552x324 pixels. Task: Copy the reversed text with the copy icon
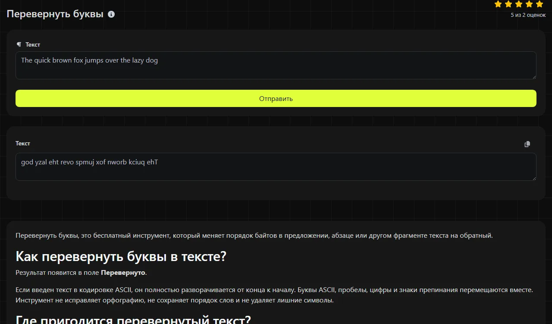pos(527,144)
